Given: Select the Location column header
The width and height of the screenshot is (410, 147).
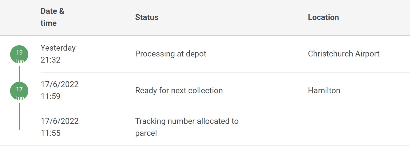Looking at the screenshot, I should click(323, 17).
